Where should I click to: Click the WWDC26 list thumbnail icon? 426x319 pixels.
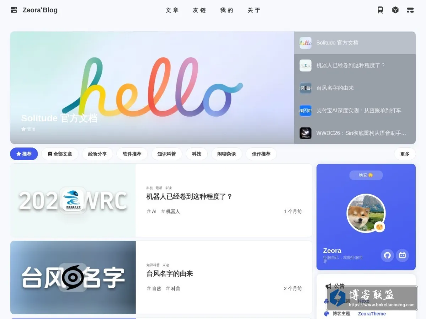[x=305, y=133]
